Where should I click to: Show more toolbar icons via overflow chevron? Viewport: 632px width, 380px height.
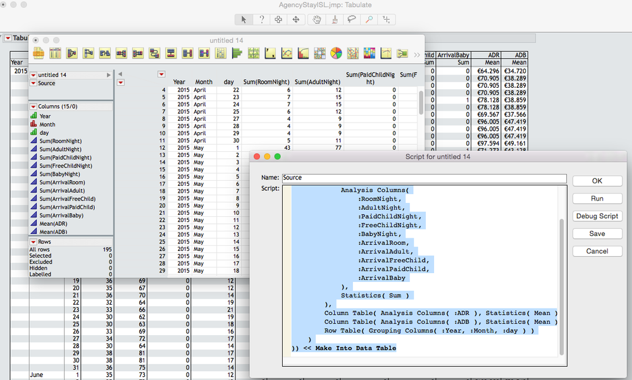coord(417,55)
